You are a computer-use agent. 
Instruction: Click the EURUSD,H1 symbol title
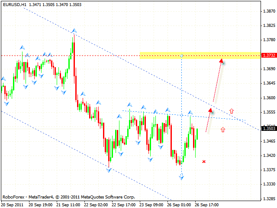[15, 5]
